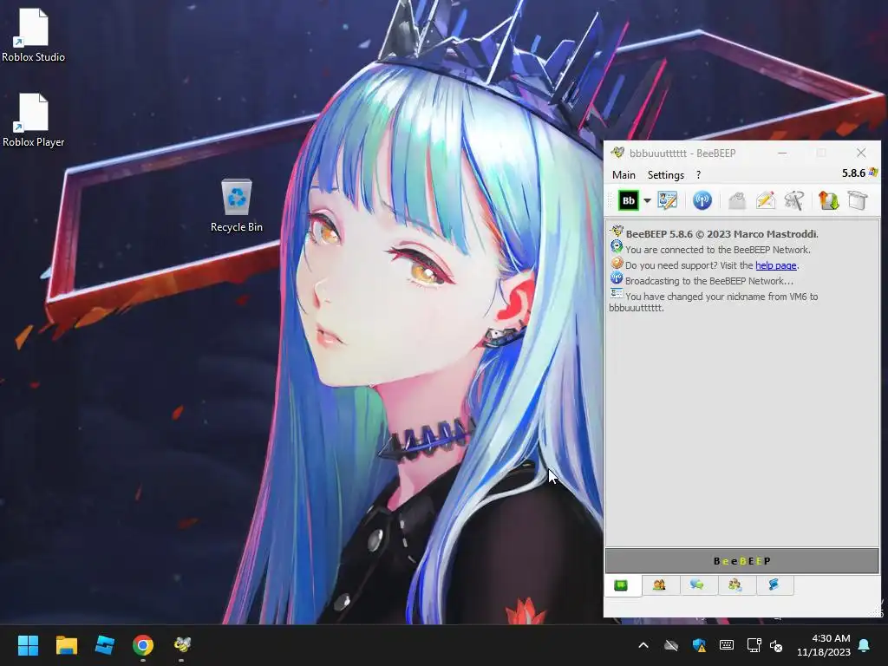Click the gray box icon in toolbar
888x666 pixels.
point(858,200)
